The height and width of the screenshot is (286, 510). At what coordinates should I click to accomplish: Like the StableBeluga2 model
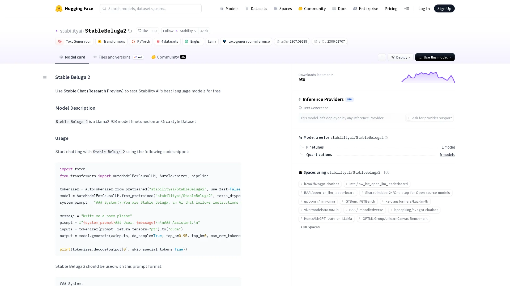point(143,31)
